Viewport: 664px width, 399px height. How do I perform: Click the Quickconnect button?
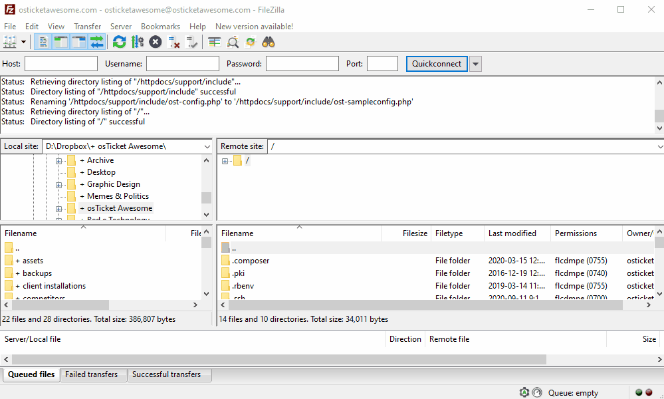tap(437, 64)
